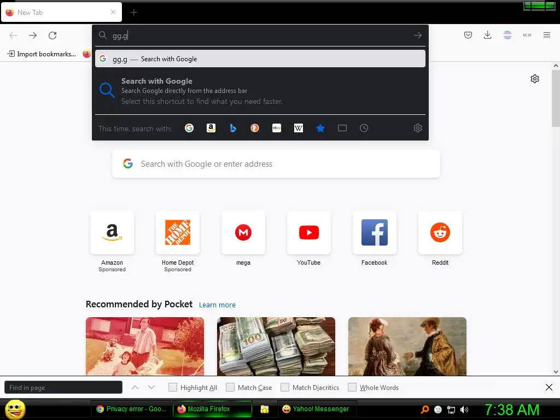
Task: Close the find bar
Action: 549,388
